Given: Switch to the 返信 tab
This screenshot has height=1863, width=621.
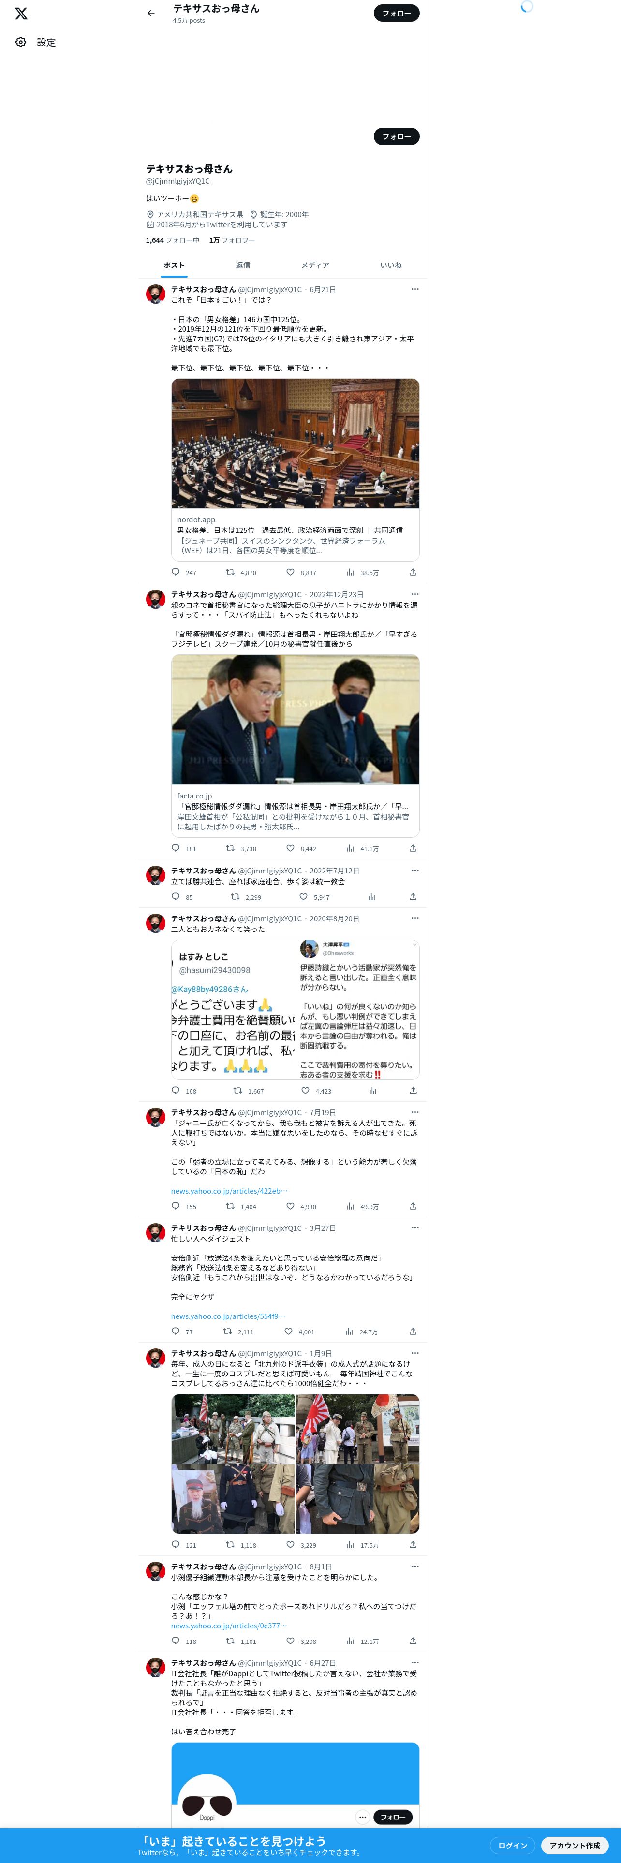Looking at the screenshot, I should (243, 266).
